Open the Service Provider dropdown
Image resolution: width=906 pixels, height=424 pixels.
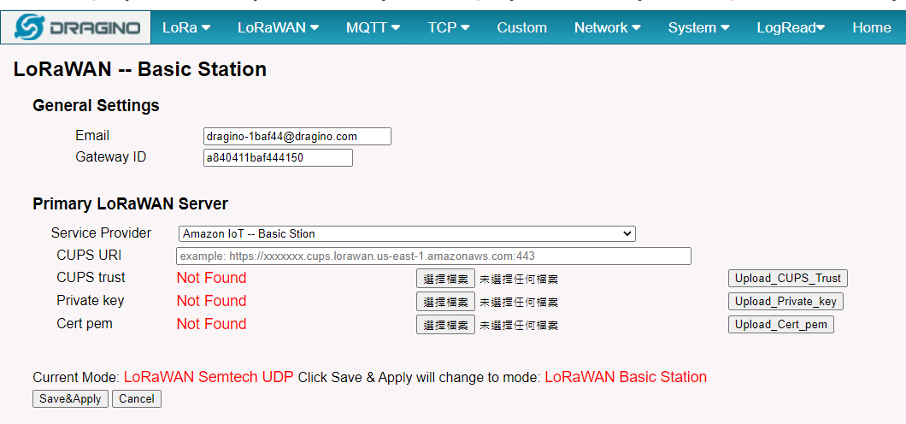tap(407, 233)
